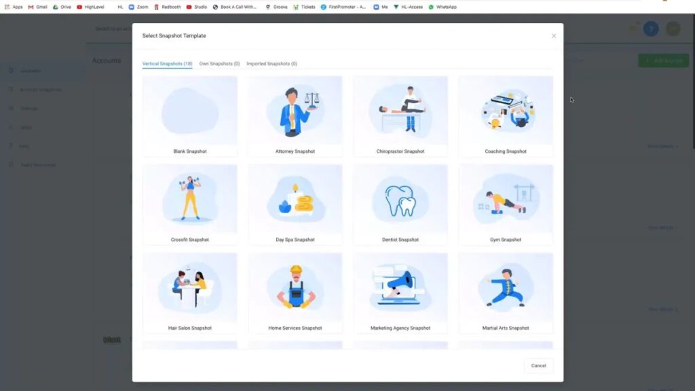Select the Hair Salon Snapshot template
Screen dimensions: 695x391
point(190,293)
